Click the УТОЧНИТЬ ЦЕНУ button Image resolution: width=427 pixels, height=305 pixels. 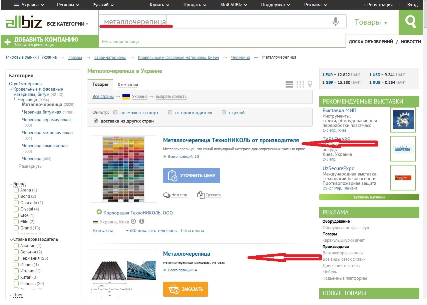click(191, 175)
